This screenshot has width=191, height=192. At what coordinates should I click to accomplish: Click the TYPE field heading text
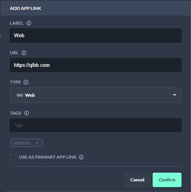point(16,82)
